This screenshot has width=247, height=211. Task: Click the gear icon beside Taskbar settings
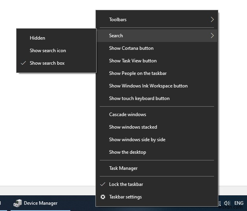point(103,197)
